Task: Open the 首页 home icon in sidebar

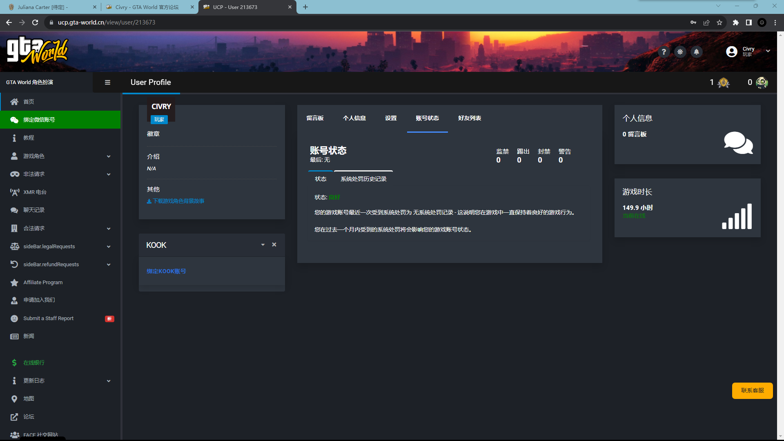Action: point(14,102)
